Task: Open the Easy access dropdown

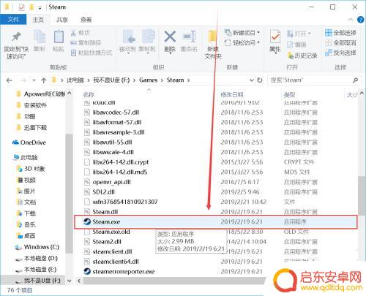Action: point(242,43)
